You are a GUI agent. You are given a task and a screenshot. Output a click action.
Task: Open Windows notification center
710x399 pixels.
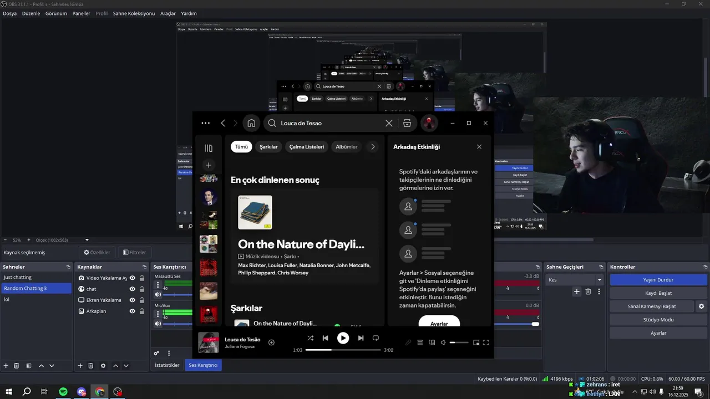pyautogui.click(x=698, y=392)
